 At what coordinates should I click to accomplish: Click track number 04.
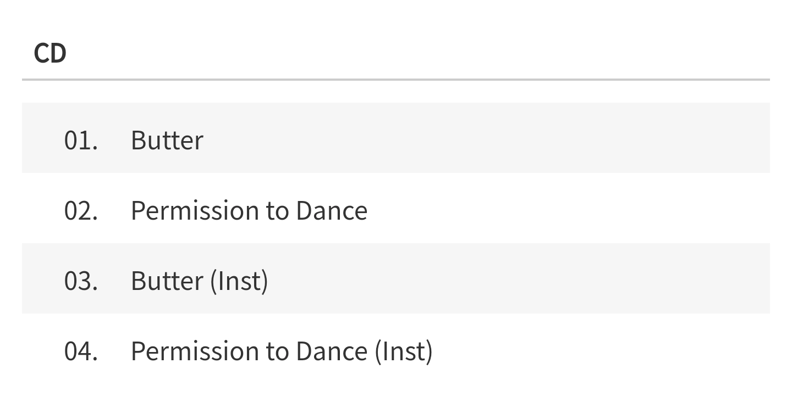point(81,351)
